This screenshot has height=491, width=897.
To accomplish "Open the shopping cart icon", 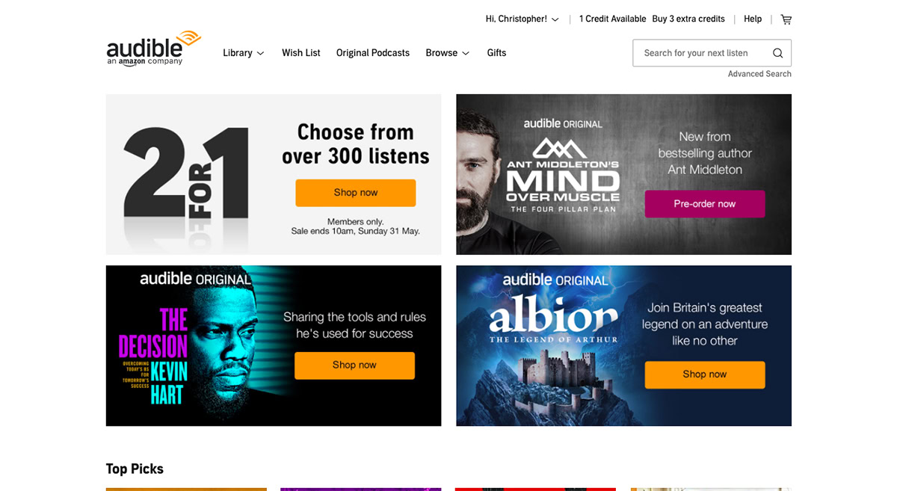I will pyautogui.click(x=786, y=19).
